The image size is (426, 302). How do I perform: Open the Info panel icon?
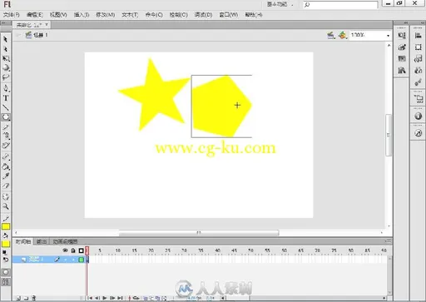tap(419, 116)
